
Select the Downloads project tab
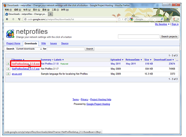point(31,44)
